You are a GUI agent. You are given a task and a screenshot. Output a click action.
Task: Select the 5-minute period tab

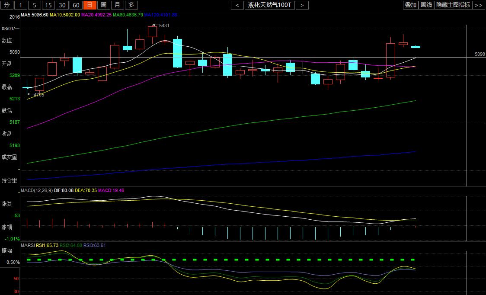pyautogui.click(x=35, y=5)
